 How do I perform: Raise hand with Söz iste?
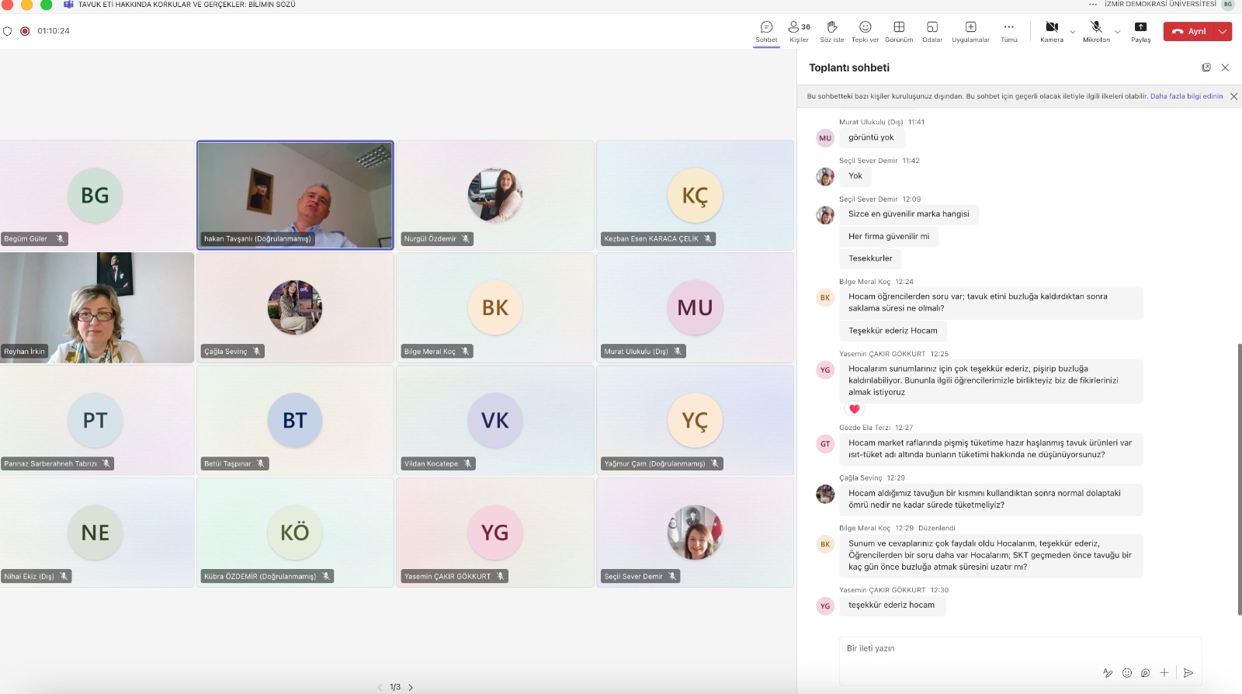831,31
